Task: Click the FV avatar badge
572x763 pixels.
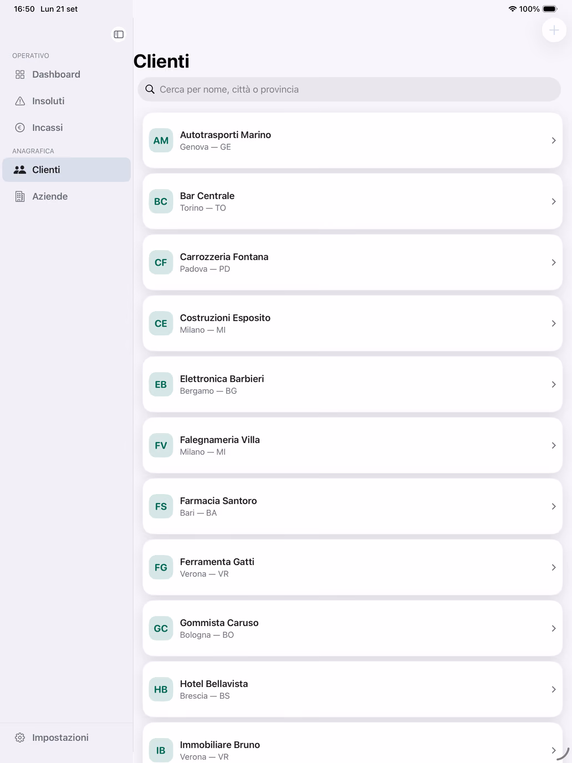Action: point(161,445)
